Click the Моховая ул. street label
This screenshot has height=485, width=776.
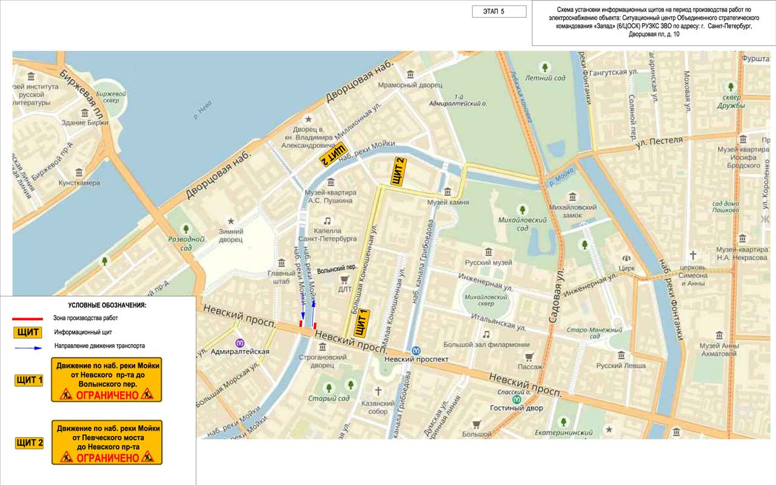687,91
